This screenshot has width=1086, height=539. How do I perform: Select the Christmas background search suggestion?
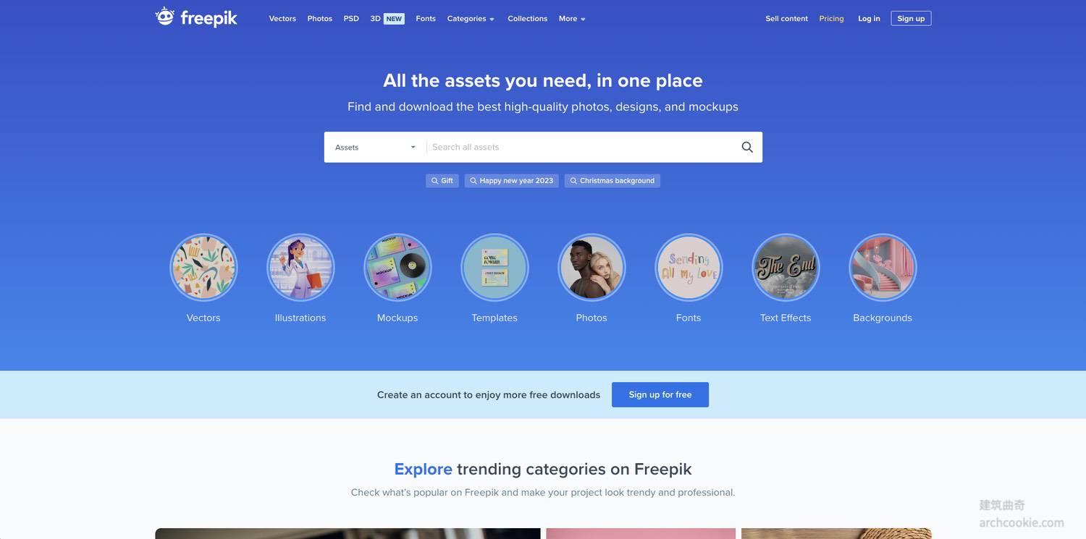point(613,181)
